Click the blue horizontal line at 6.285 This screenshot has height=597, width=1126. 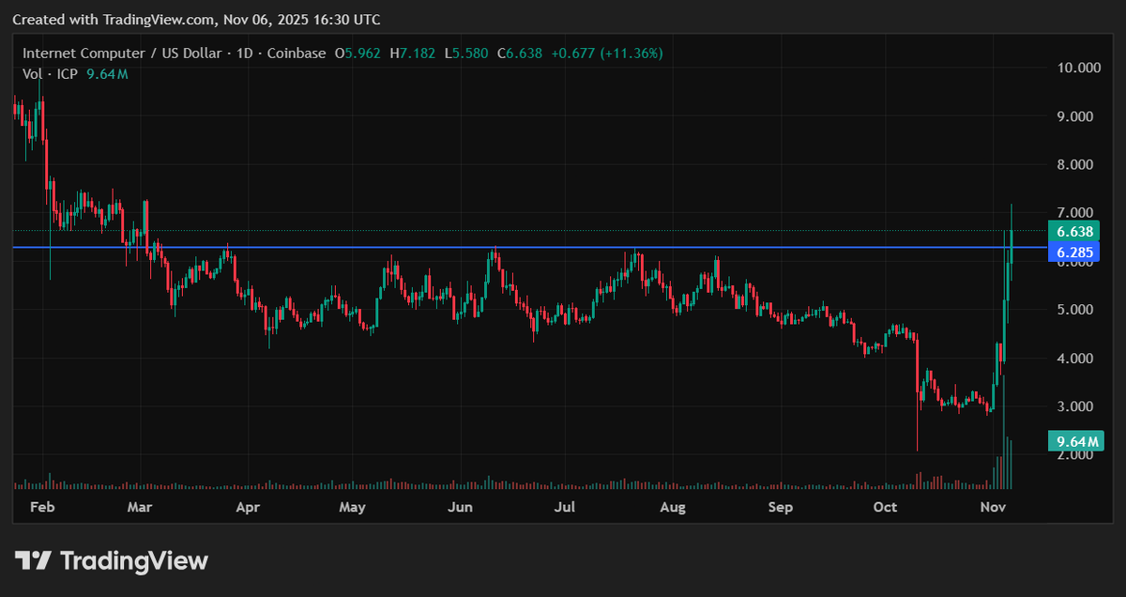(x=530, y=248)
